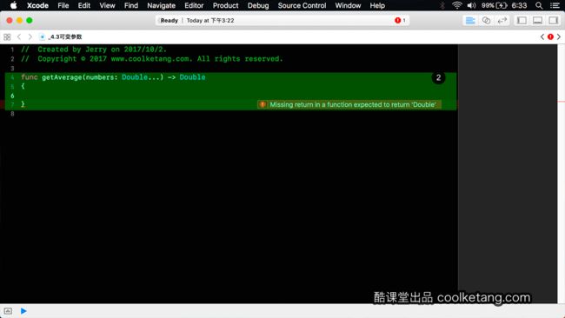The image size is (565, 318).
Task: Open the Editor menu
Action: coord(194,5)
